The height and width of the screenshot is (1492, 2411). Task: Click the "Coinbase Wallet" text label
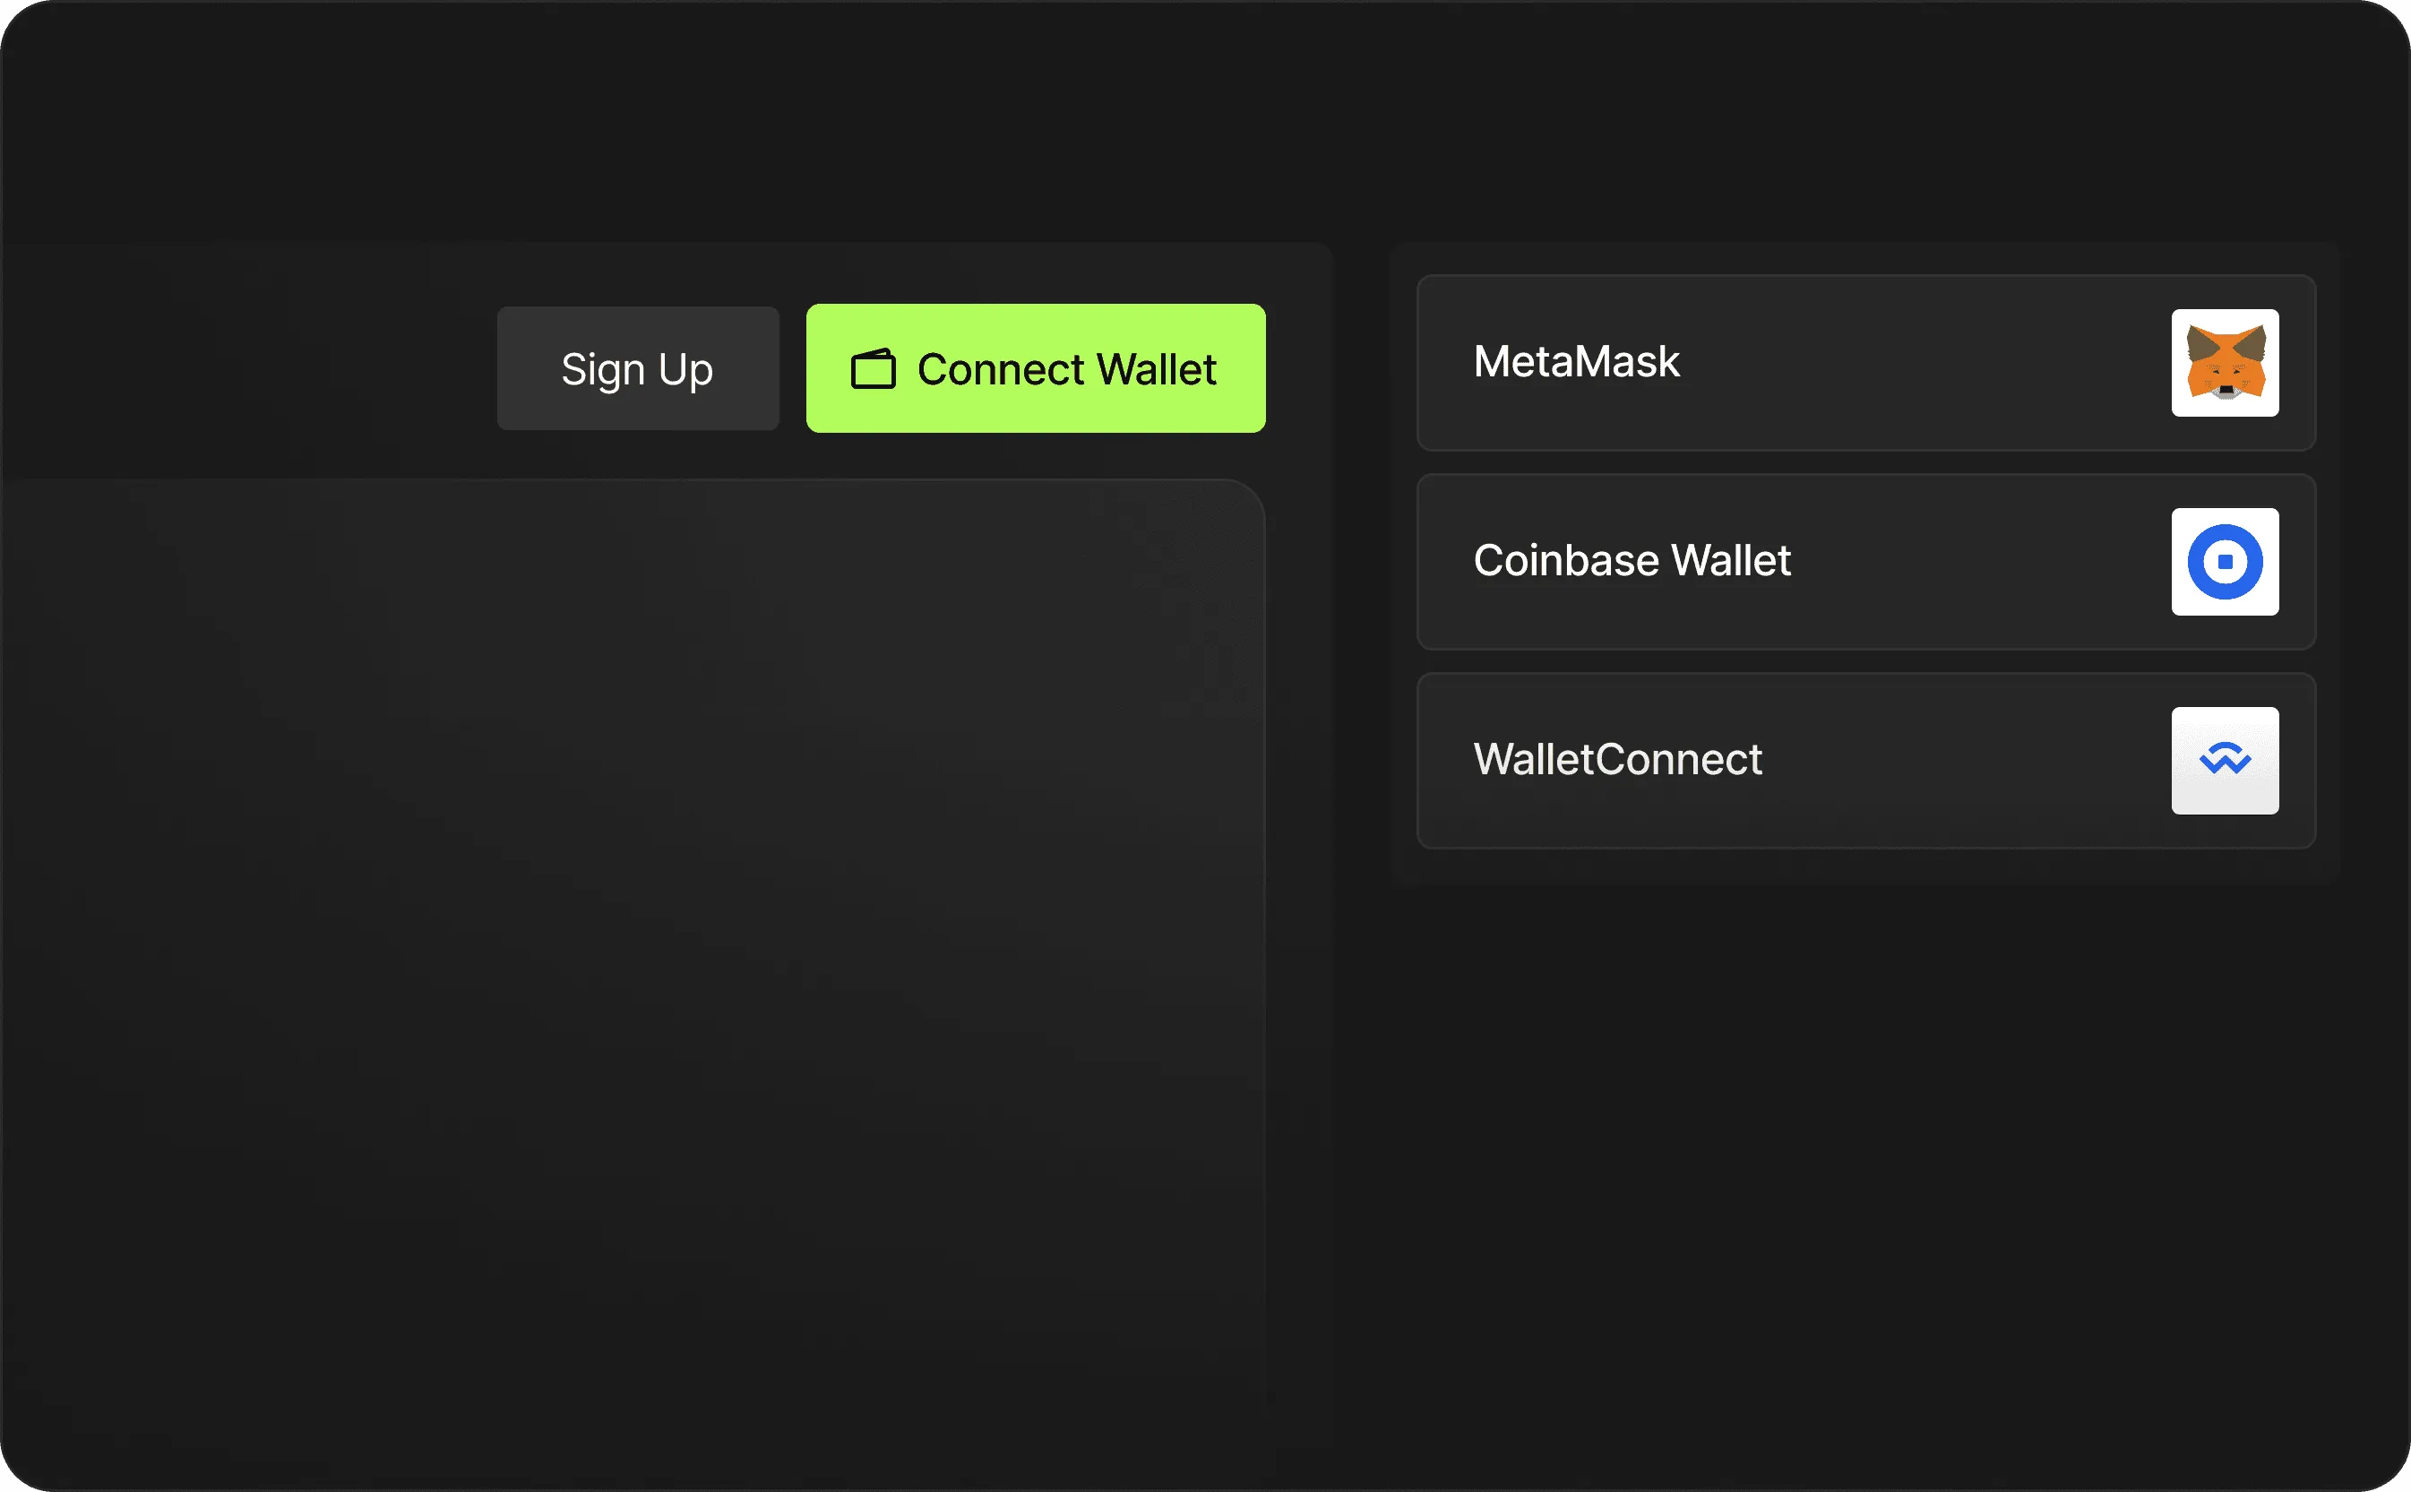tap(1632, 560)
